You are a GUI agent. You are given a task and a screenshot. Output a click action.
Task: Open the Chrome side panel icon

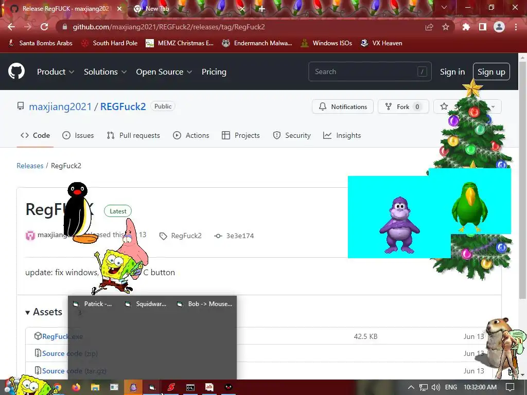click(483, 27)
